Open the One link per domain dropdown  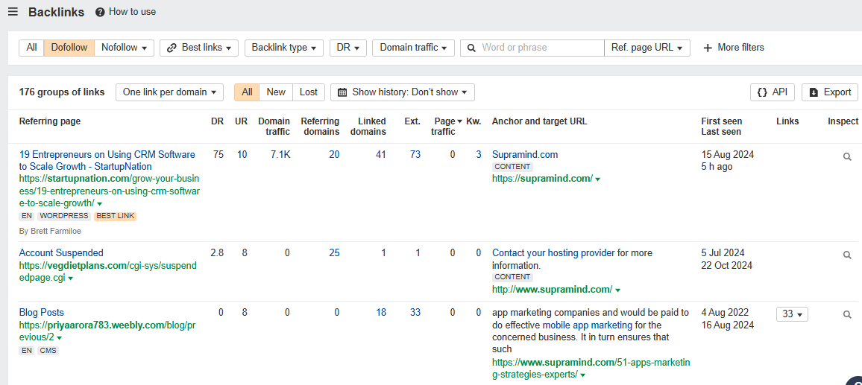click(169, 92)
